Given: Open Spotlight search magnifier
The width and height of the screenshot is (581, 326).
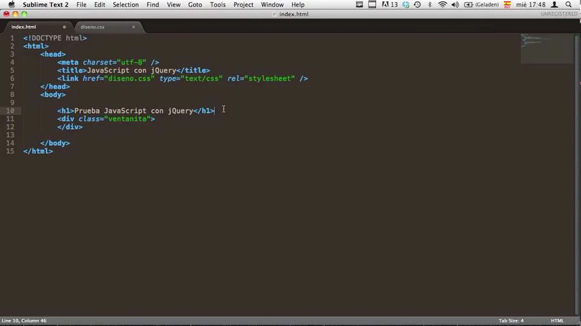Looking at the screenshot, I should click(568, 4).
